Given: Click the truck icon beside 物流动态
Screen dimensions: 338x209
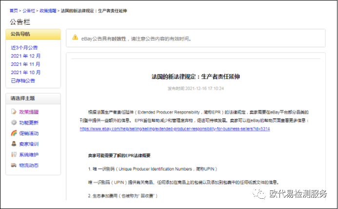Looking at the screenshot, I should click(14, 166).
